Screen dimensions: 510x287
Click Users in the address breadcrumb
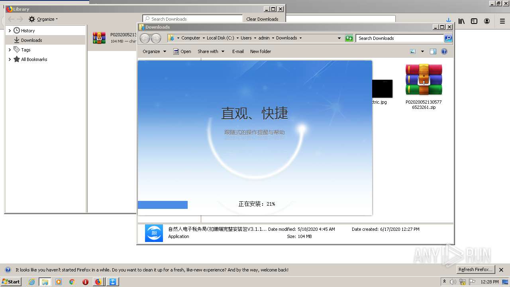246,38
